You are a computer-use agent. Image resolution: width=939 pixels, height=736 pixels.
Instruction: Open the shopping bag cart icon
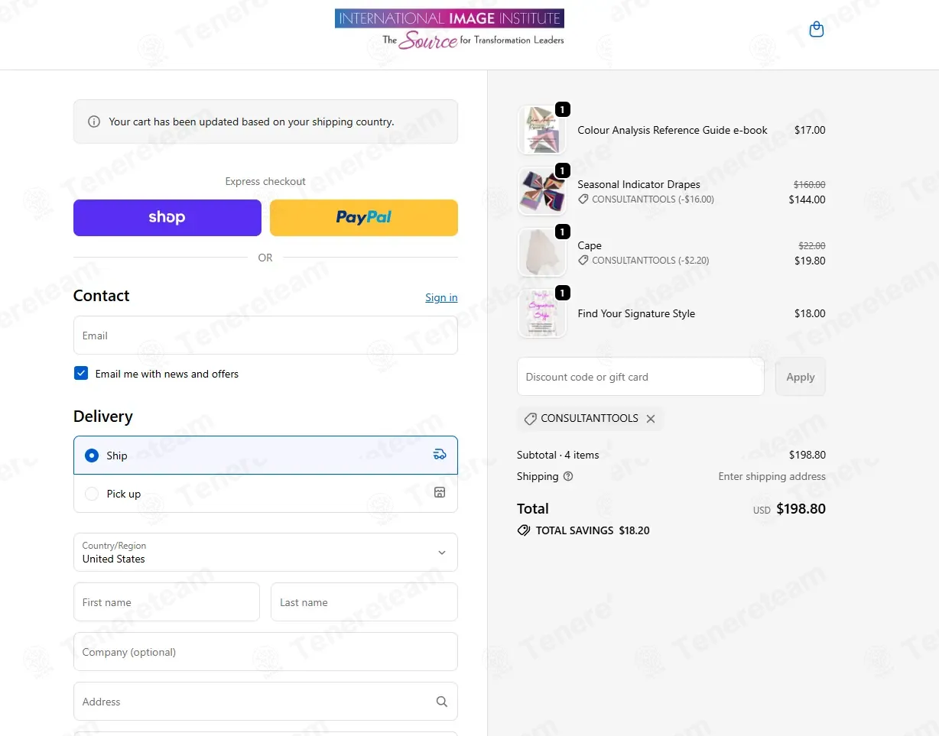tap(817, 30)
